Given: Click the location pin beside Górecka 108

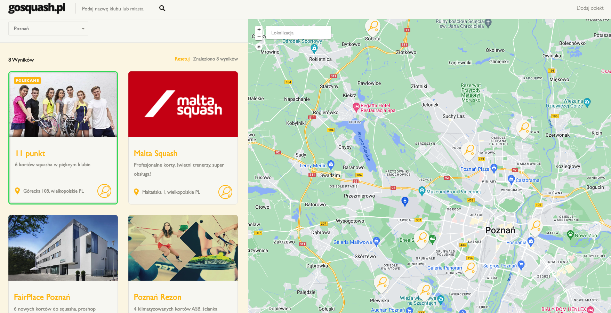Looking at the screenshot, I should point(17,191).
